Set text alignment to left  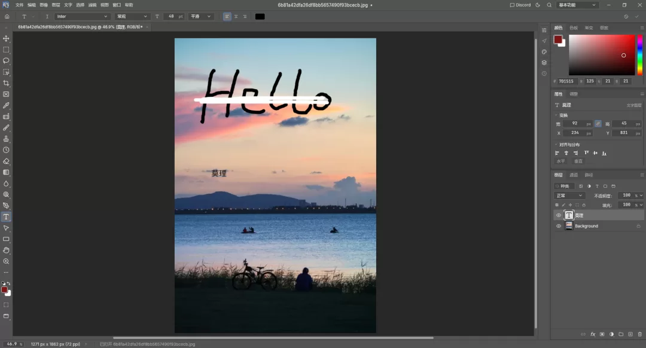click(227, 17)
